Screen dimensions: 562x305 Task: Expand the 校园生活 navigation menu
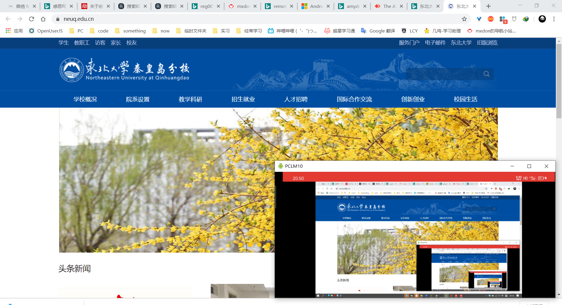coord(465,99)
